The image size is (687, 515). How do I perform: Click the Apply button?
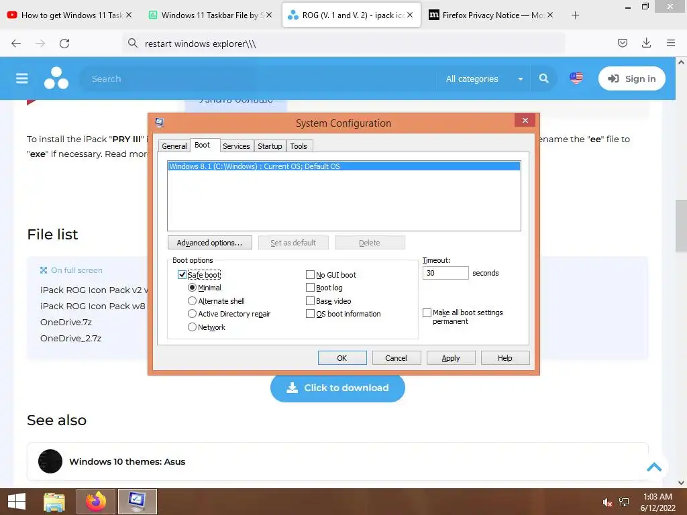[451, 358]
